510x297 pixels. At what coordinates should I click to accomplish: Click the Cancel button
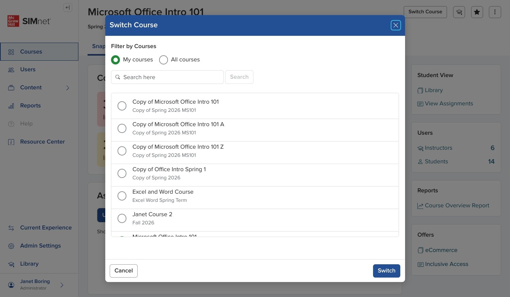click(x=124, y=271)
